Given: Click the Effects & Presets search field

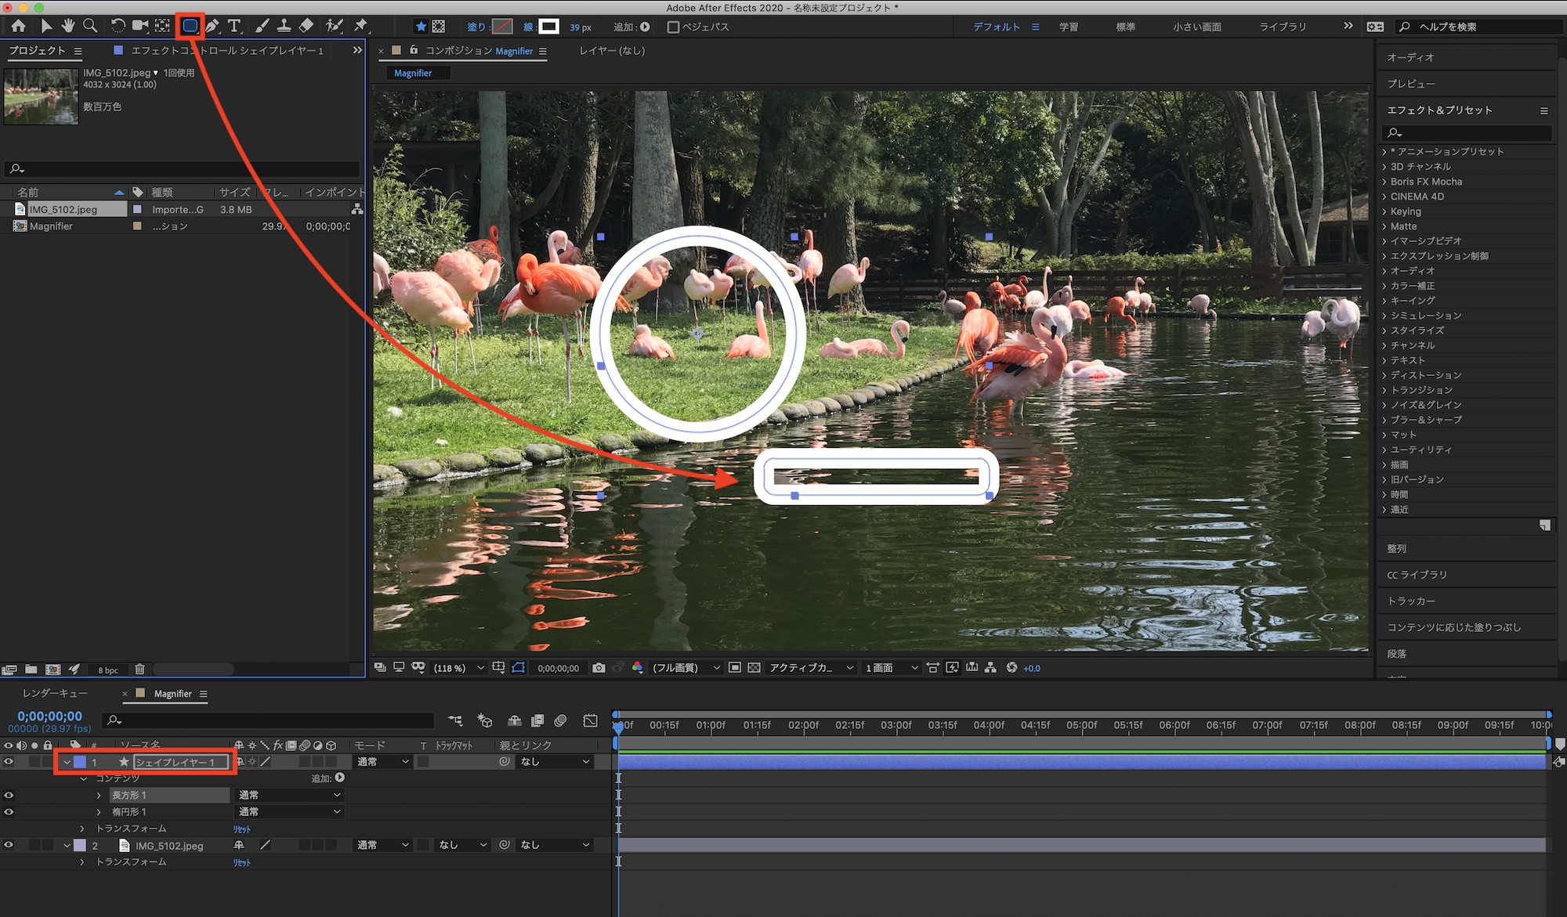Looking at the screenshot, I should point(1469,132).
